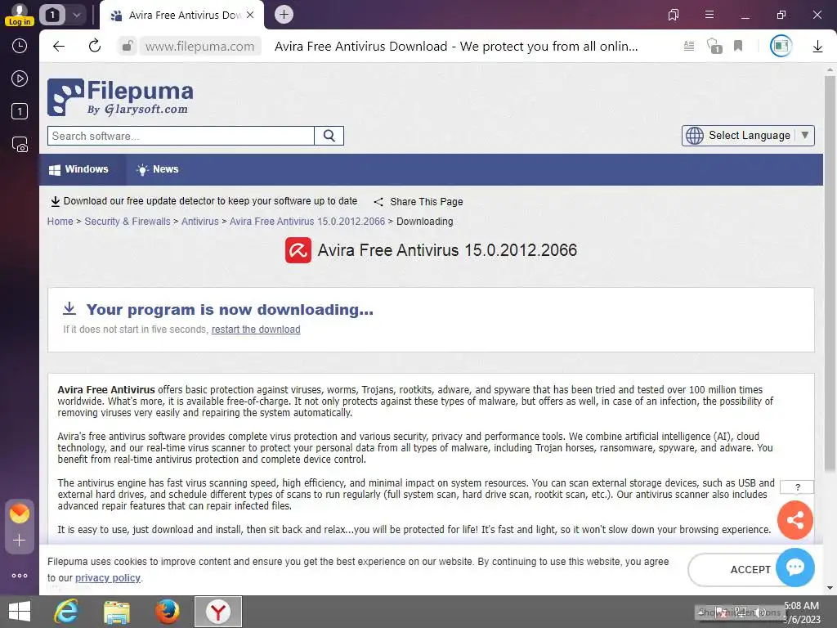The height and width of the screenshot is (628, 837).
Task: Open the downloads arrow icon
Action: pyautogui.click(x=817, y=47)
